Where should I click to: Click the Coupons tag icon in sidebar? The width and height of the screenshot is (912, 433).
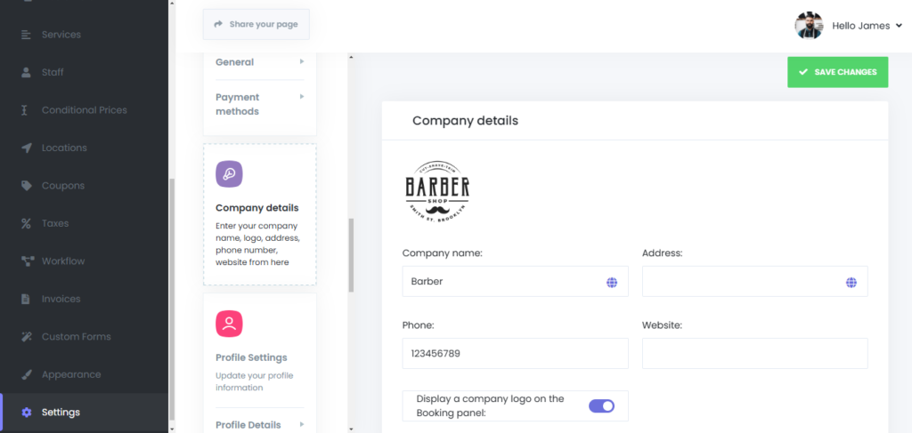pyautogui.click(x=26, y=186)
